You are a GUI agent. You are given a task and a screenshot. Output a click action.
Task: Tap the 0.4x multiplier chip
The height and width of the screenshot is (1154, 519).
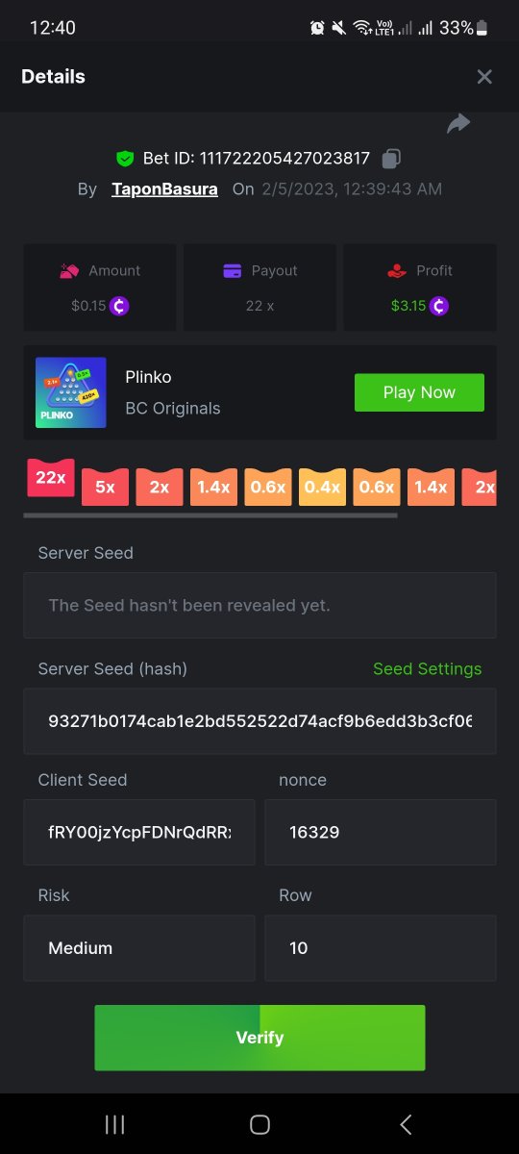(x=322, y=487)
